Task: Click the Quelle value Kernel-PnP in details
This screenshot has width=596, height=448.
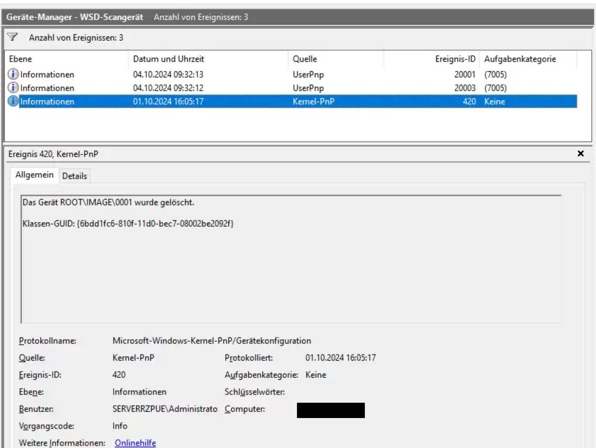Action: tap(133, 358)
